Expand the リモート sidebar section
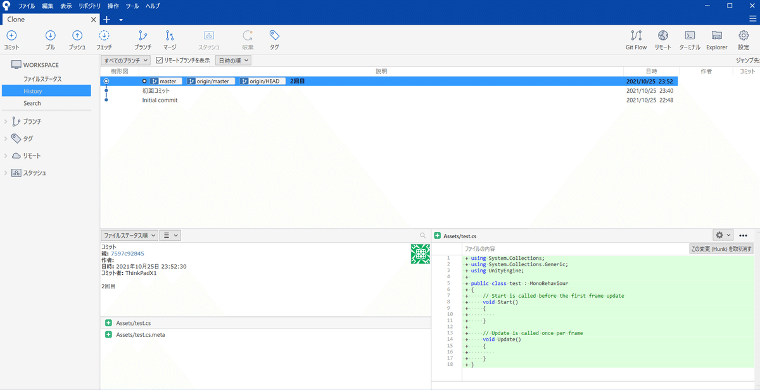Screen dimensions: 760x390 6,155
